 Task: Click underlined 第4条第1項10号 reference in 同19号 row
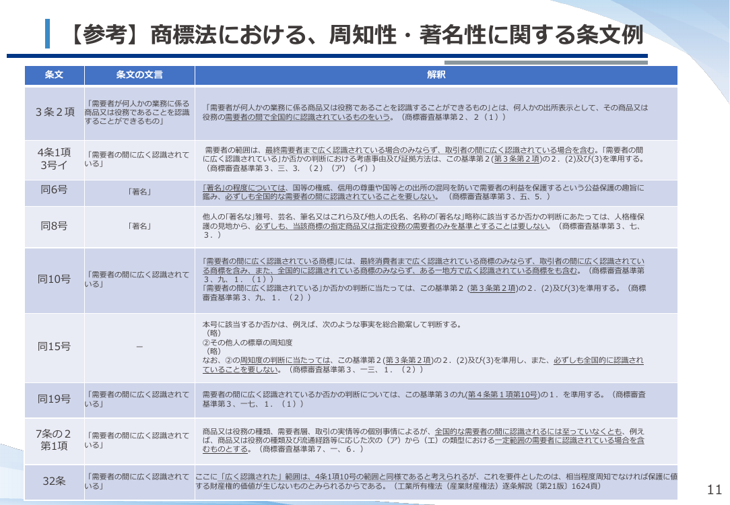tap(503, 395)
